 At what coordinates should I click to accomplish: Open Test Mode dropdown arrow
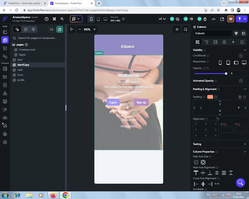pos(245,19)
